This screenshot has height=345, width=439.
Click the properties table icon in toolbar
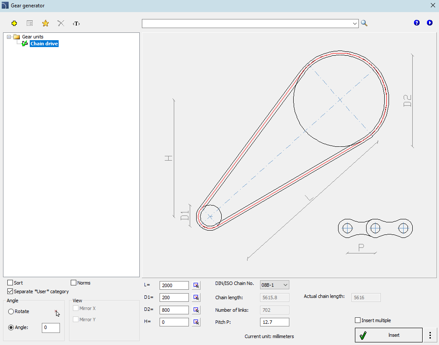pyautogui.click(x=30, y=23)
